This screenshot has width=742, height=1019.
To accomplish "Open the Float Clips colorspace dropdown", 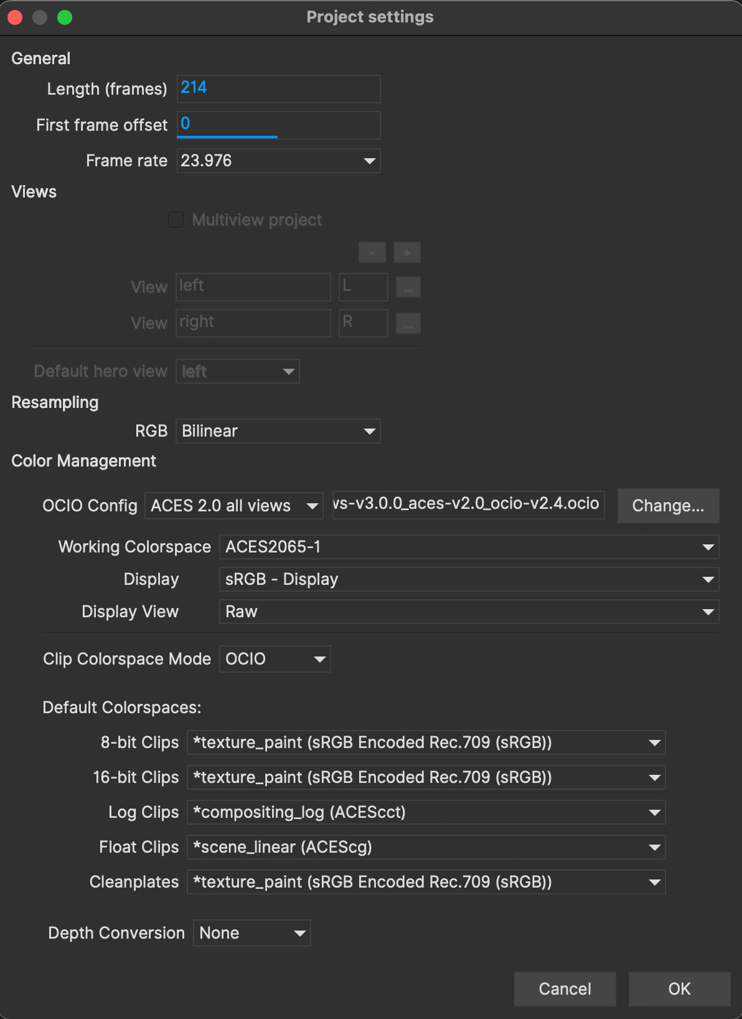I will 426,847.
